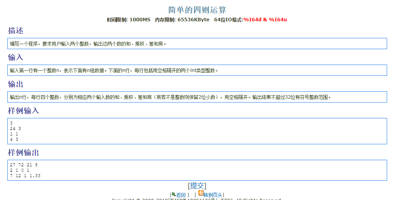Click sample output line '7 12 1 1.33'
The image size is (413, 200).
coord(25,176)
